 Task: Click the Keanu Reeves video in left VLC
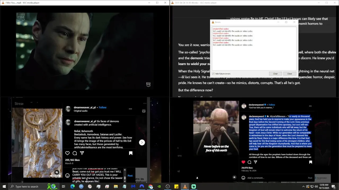(x=84, y=51)
